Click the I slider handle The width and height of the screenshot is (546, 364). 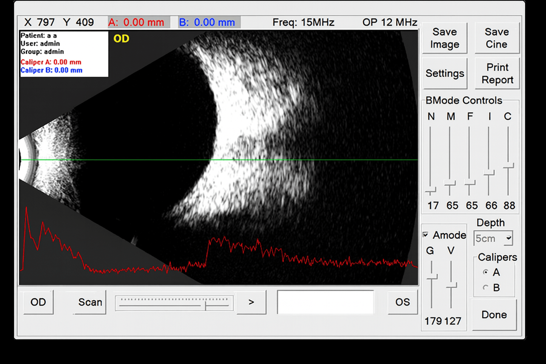coord(489,173)
